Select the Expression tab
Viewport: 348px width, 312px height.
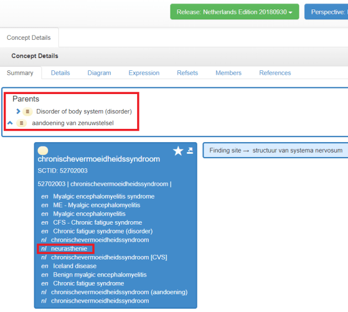click(x=144, y=73)
